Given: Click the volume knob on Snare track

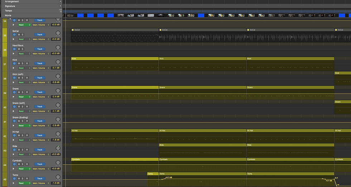Looking at the screenshot, I should coord(58,91).
